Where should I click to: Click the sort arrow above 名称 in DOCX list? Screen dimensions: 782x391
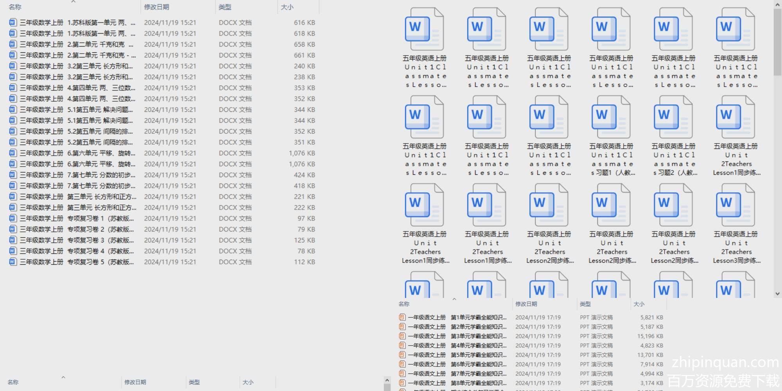coord(73,2)
